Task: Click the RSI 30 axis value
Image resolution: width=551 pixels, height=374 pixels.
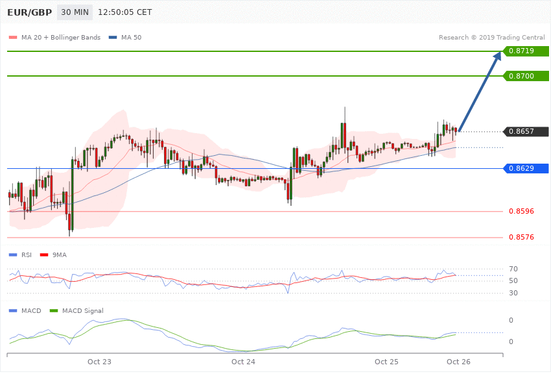Action: point(513,293)
